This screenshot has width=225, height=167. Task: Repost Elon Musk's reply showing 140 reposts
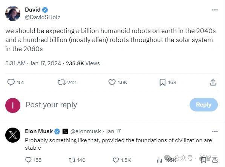pyautogui.click(x=72, y=160)
